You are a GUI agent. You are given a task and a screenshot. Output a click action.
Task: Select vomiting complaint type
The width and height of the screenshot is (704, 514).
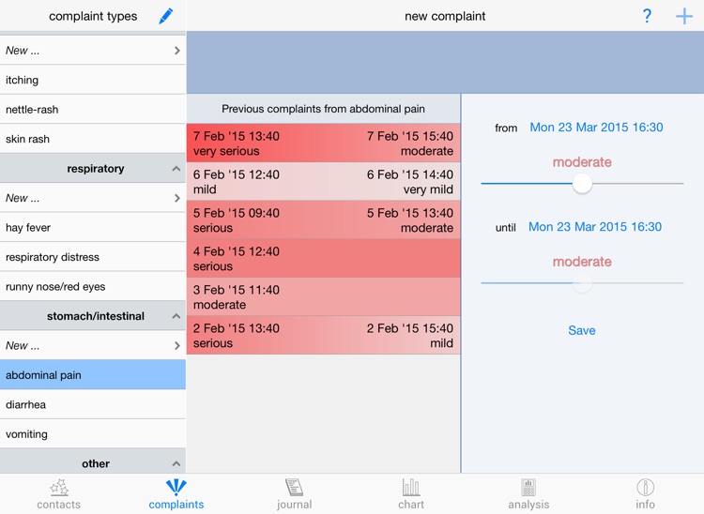[93, 434]
